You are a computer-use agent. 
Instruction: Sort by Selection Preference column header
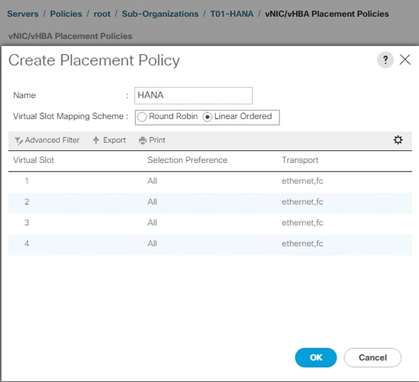point(187,160)
